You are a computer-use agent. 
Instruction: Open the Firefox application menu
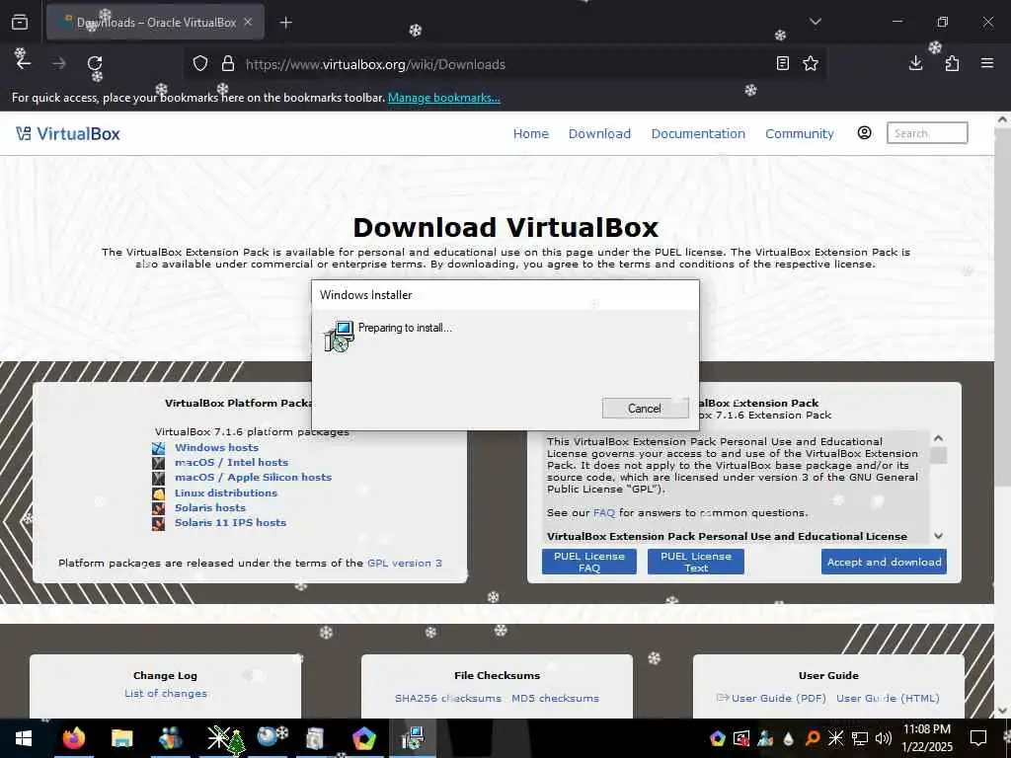coord(987,63)
